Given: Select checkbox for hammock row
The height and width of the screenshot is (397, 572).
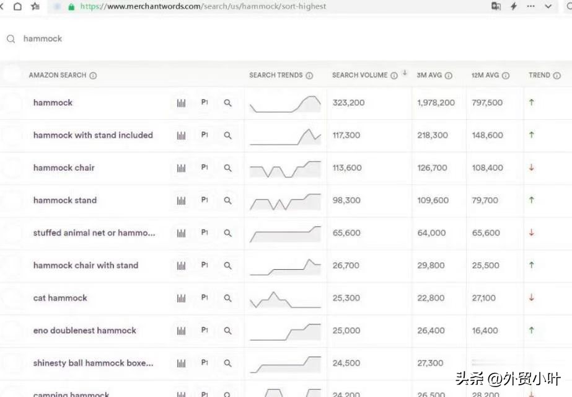Looking at the screenshot, I should tap(12, 103).
